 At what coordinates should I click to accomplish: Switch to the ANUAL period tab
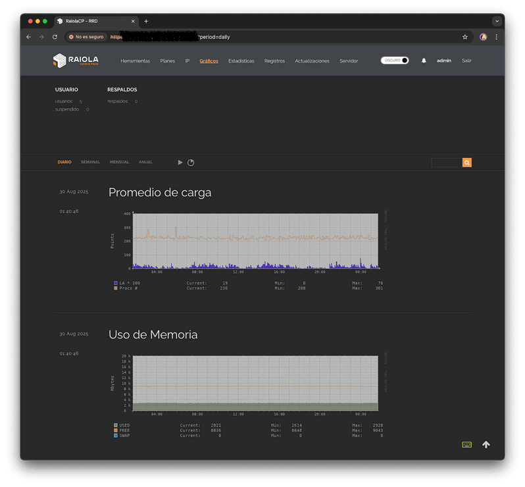pos(145,162)
